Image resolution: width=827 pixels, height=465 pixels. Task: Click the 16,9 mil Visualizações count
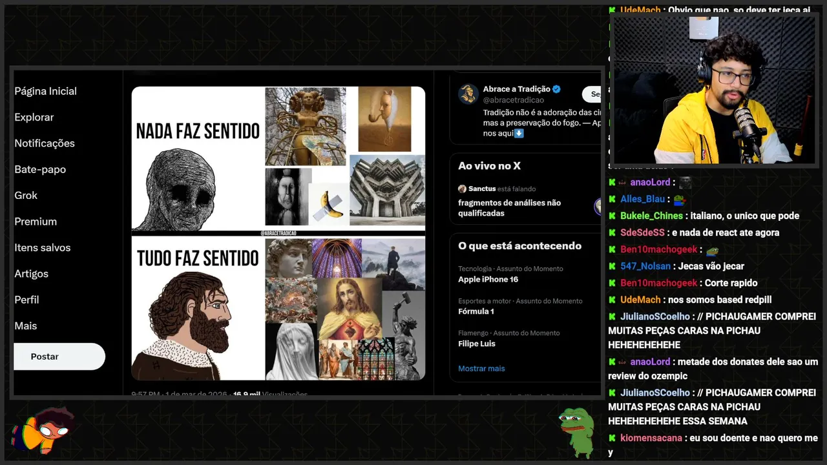(270, 394)
